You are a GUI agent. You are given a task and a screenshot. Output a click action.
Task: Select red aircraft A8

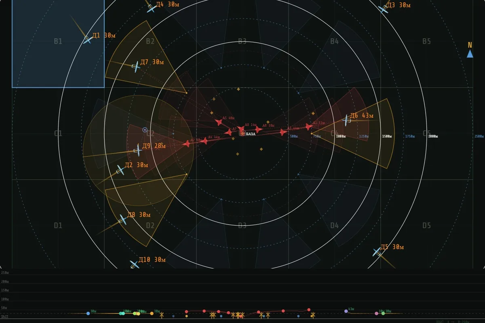pos(241,129)
